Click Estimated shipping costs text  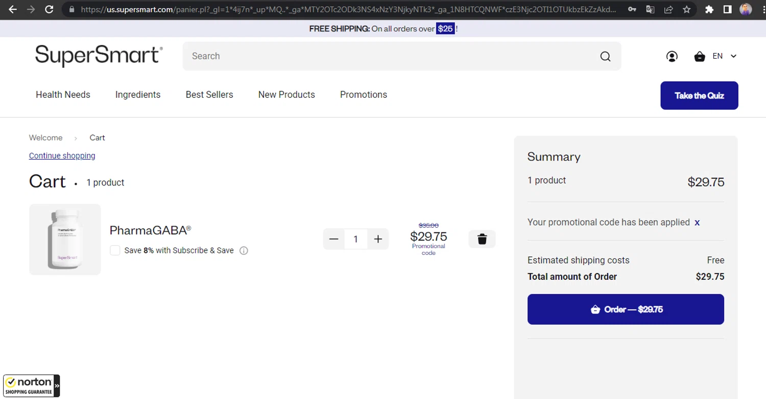coord(578,260)
